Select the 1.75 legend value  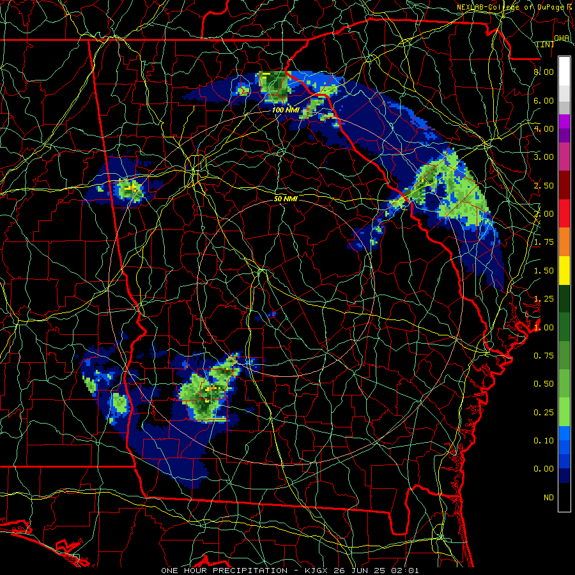pyautogui.click(x=544, y=242)
